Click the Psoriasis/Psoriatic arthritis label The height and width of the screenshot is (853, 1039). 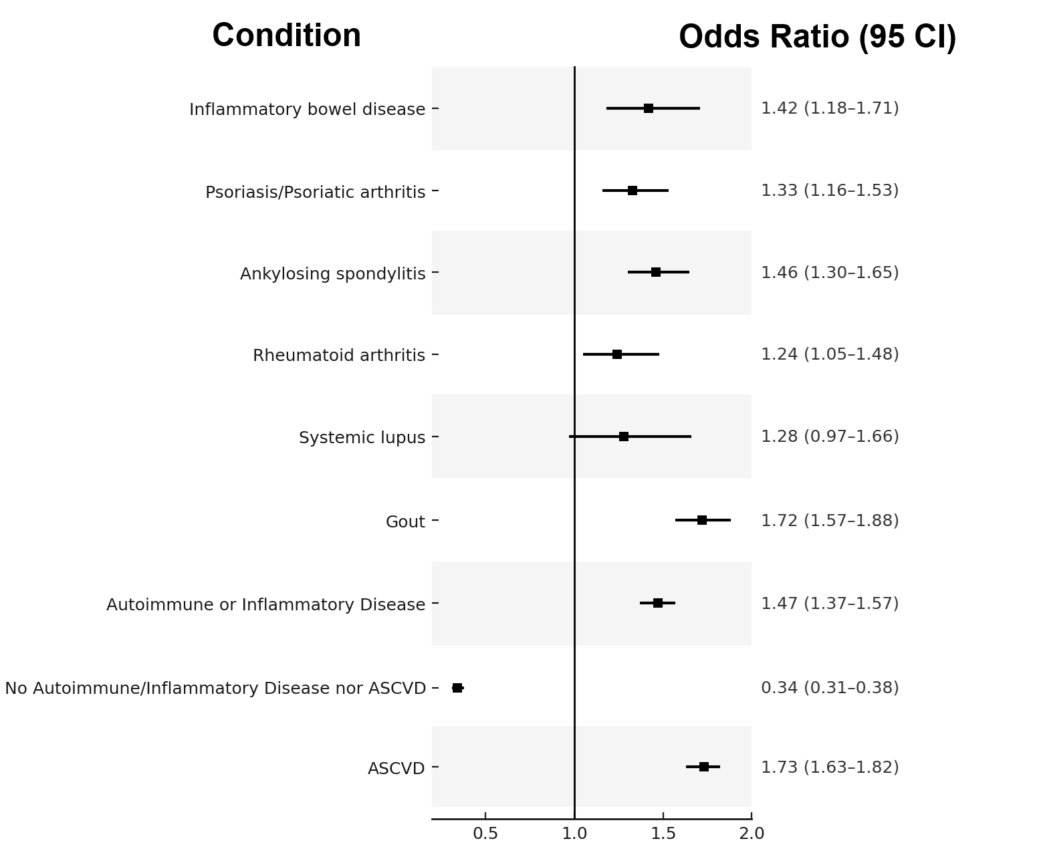tap(315, 192)
